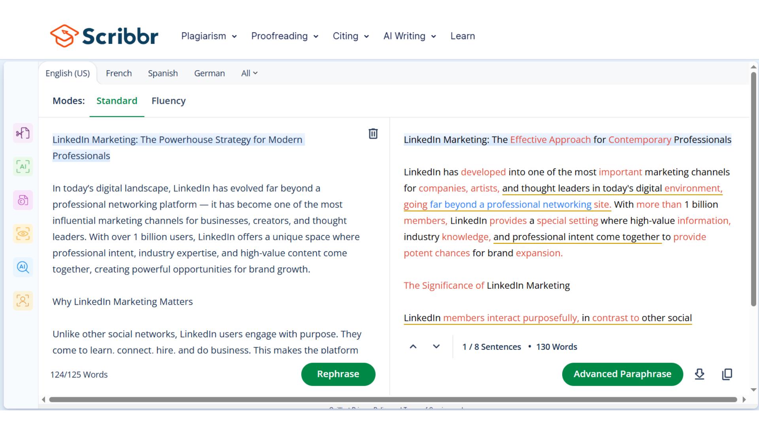Copy paraphrased text with copy icon

click(727, 374)
